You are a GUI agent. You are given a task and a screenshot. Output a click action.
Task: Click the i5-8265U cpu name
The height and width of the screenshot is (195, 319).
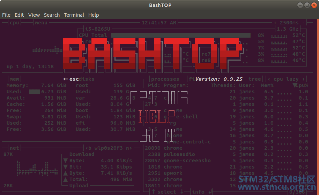pyautogui.click(x=98, y=29)
